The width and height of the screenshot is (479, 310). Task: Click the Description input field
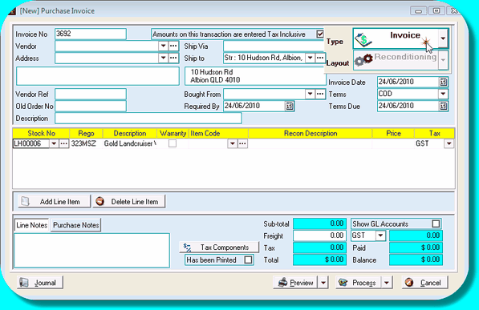click(148, 118)
